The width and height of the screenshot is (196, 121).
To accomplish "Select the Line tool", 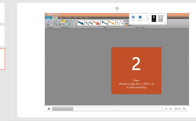I will tap(63, 24).
